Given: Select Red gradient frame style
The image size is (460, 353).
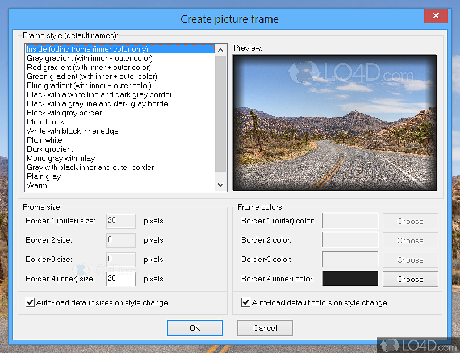Looking at the screenshot, I should point(89,67).
